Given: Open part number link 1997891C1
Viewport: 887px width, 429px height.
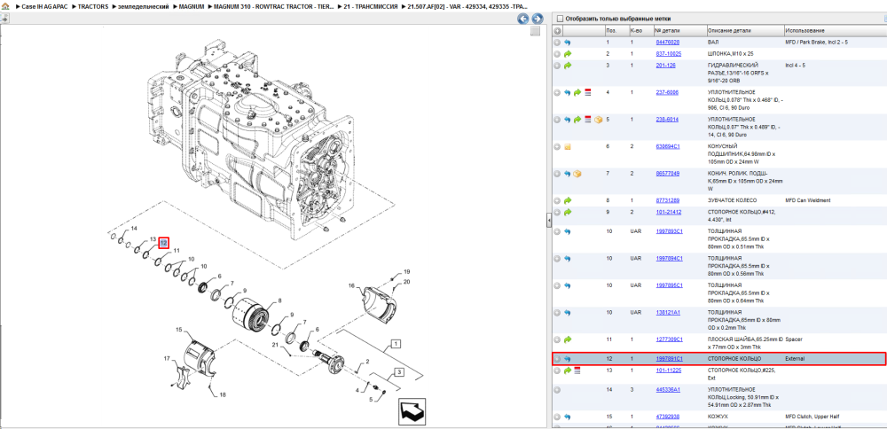Looking at the screenshot, I should coord(669,359).
